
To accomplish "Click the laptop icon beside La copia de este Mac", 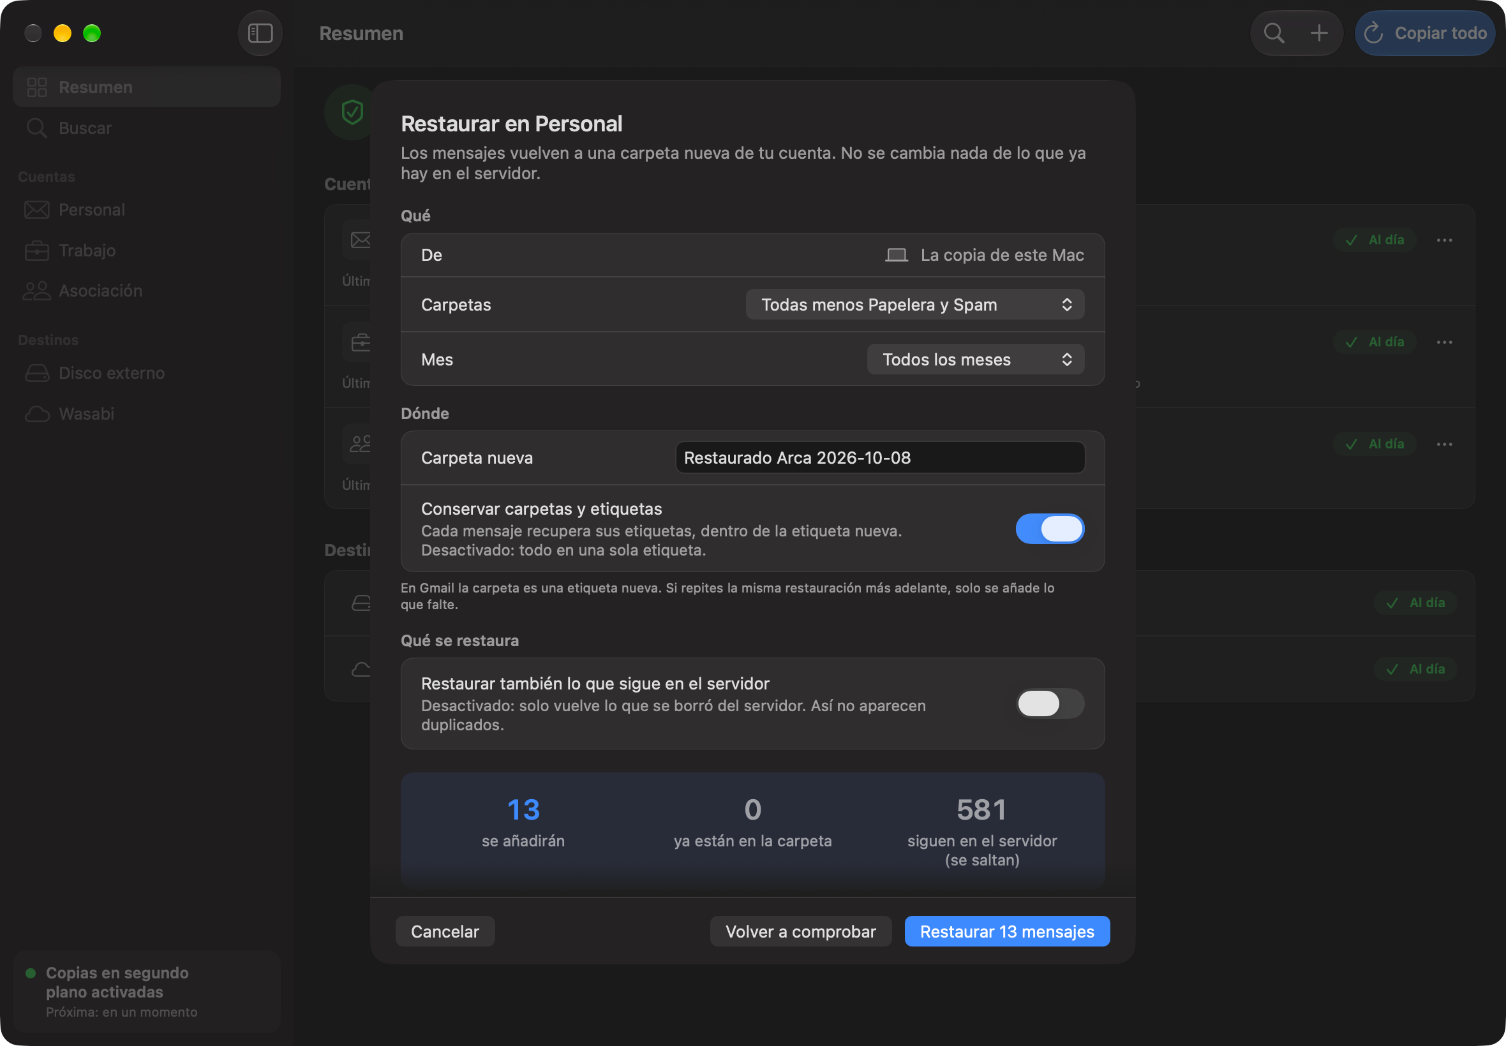I will [896, 255].
